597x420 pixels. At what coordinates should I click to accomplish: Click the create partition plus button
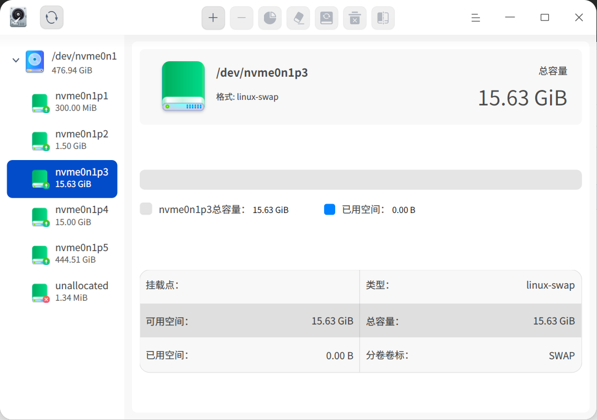point(213,18)
